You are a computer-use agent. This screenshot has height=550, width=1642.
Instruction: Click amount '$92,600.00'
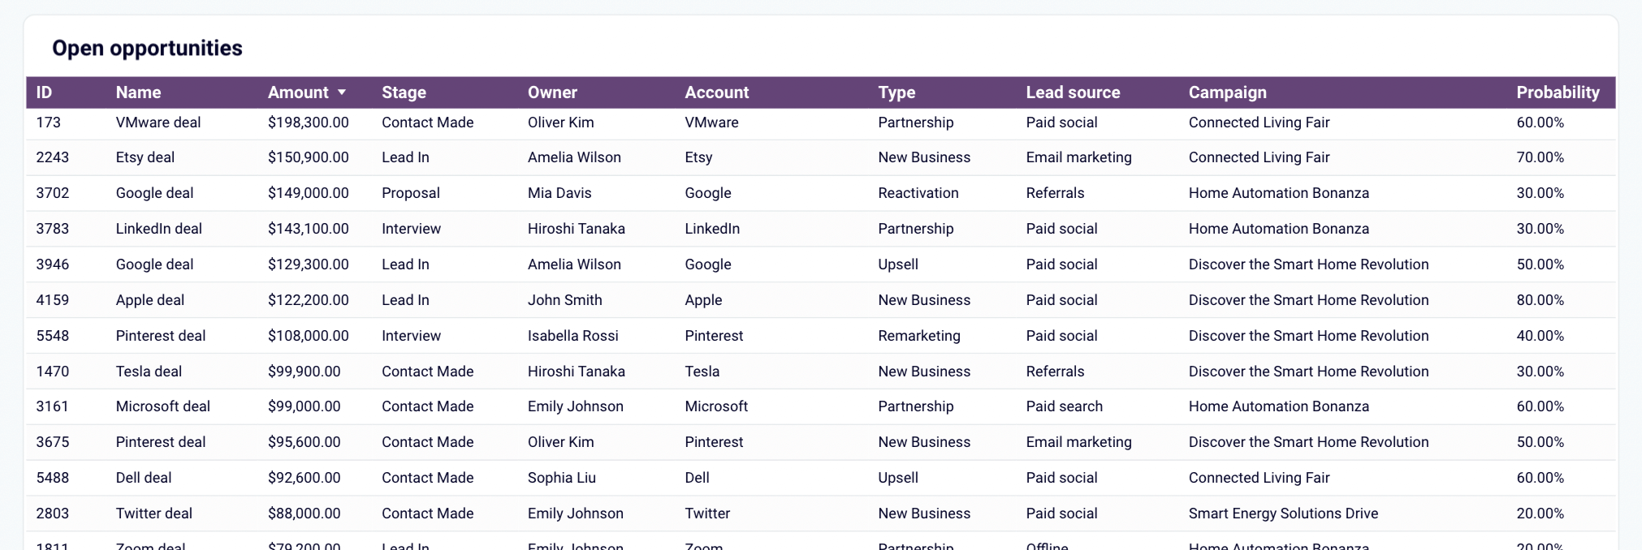tap(305, 478)
